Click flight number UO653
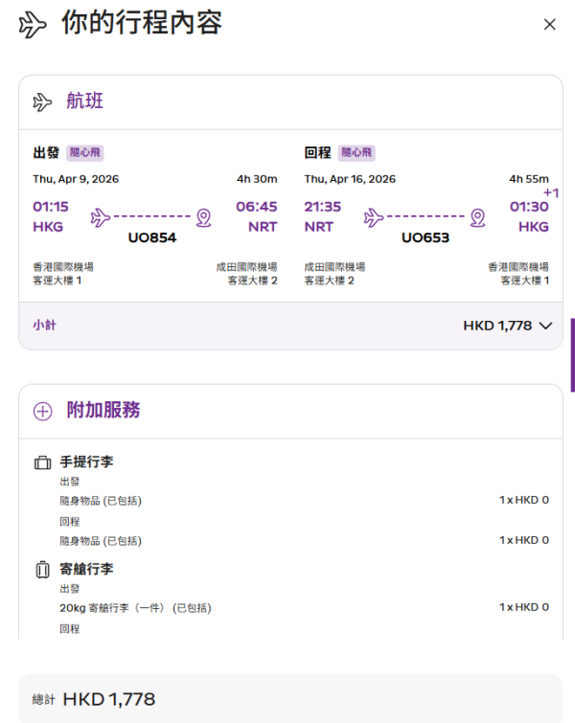Screen dimensions: 575x723 [x=425, y=237]
